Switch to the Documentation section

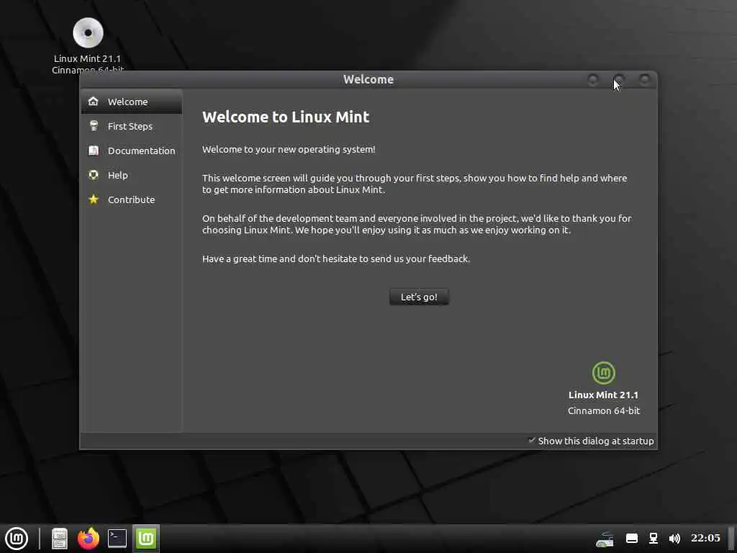[x=131, y=150]
